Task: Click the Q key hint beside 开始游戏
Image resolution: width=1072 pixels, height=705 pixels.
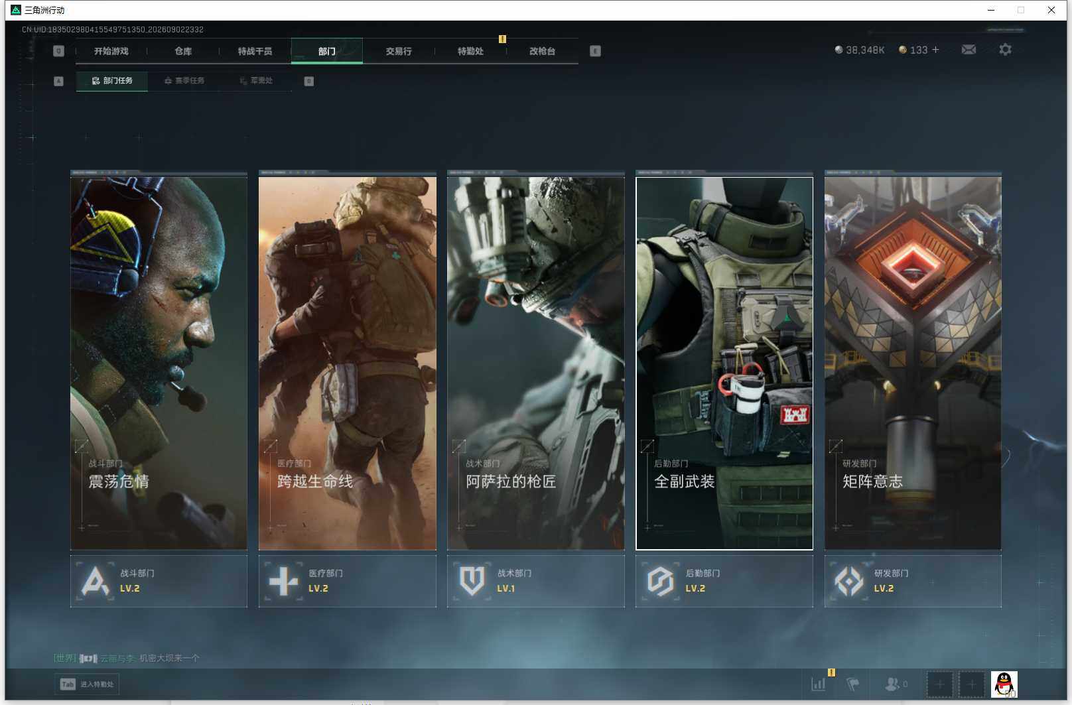Action: point(58,51)
